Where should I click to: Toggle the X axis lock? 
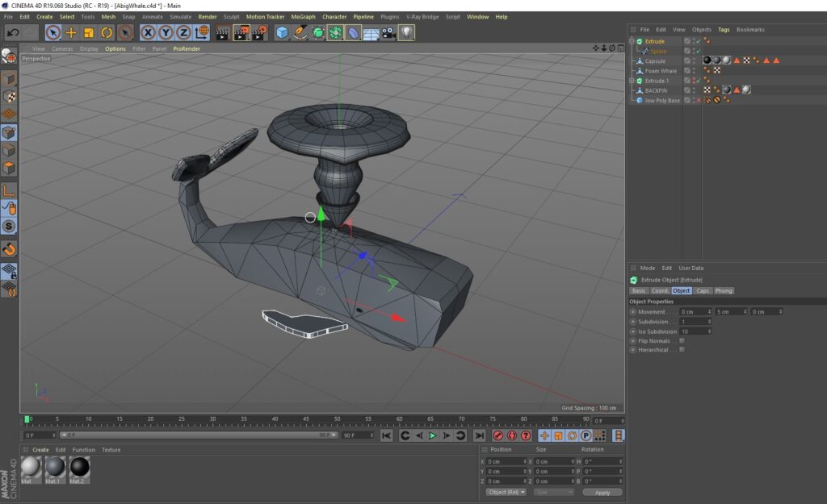(x=149, y=32)
